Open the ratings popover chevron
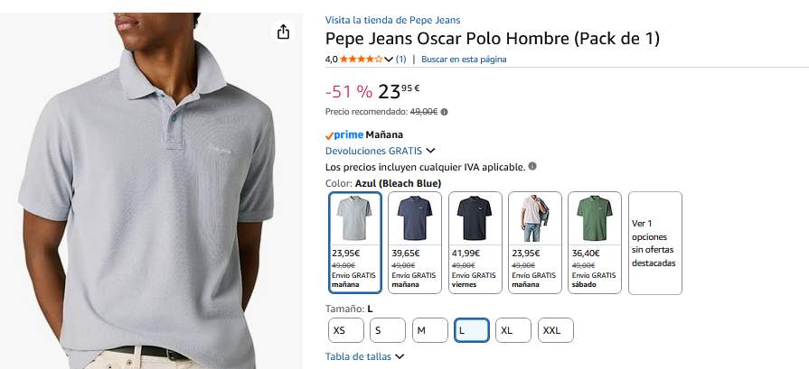 pyautogui.click(x=389, y=60)
